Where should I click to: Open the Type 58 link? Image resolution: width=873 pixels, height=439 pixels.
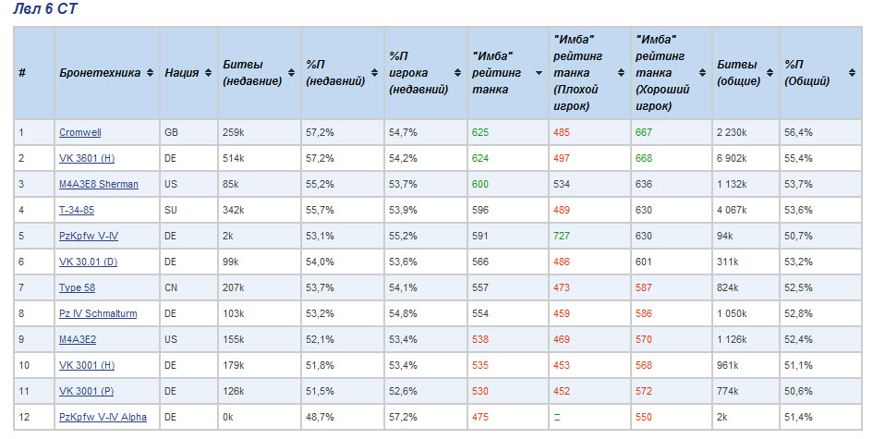point(78,288)
